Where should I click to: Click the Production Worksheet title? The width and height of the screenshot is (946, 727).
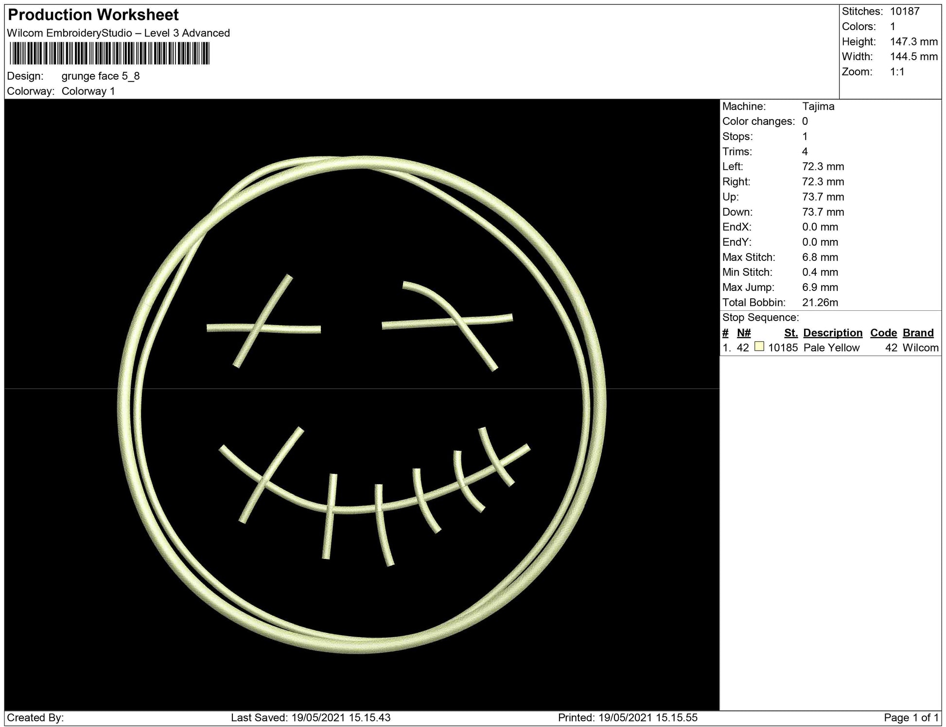pyautogui.click(x=93, y=15)
